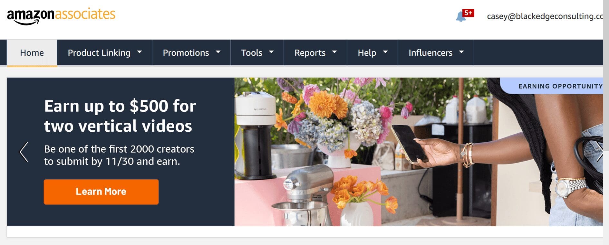Open the Influencers menu
609x245 pixels.
pos(436,52)
